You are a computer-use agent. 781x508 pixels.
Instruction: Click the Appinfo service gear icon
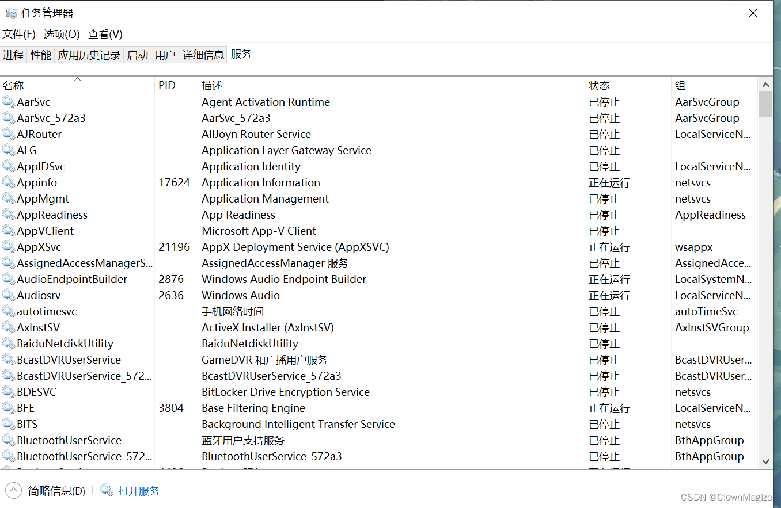8,182
